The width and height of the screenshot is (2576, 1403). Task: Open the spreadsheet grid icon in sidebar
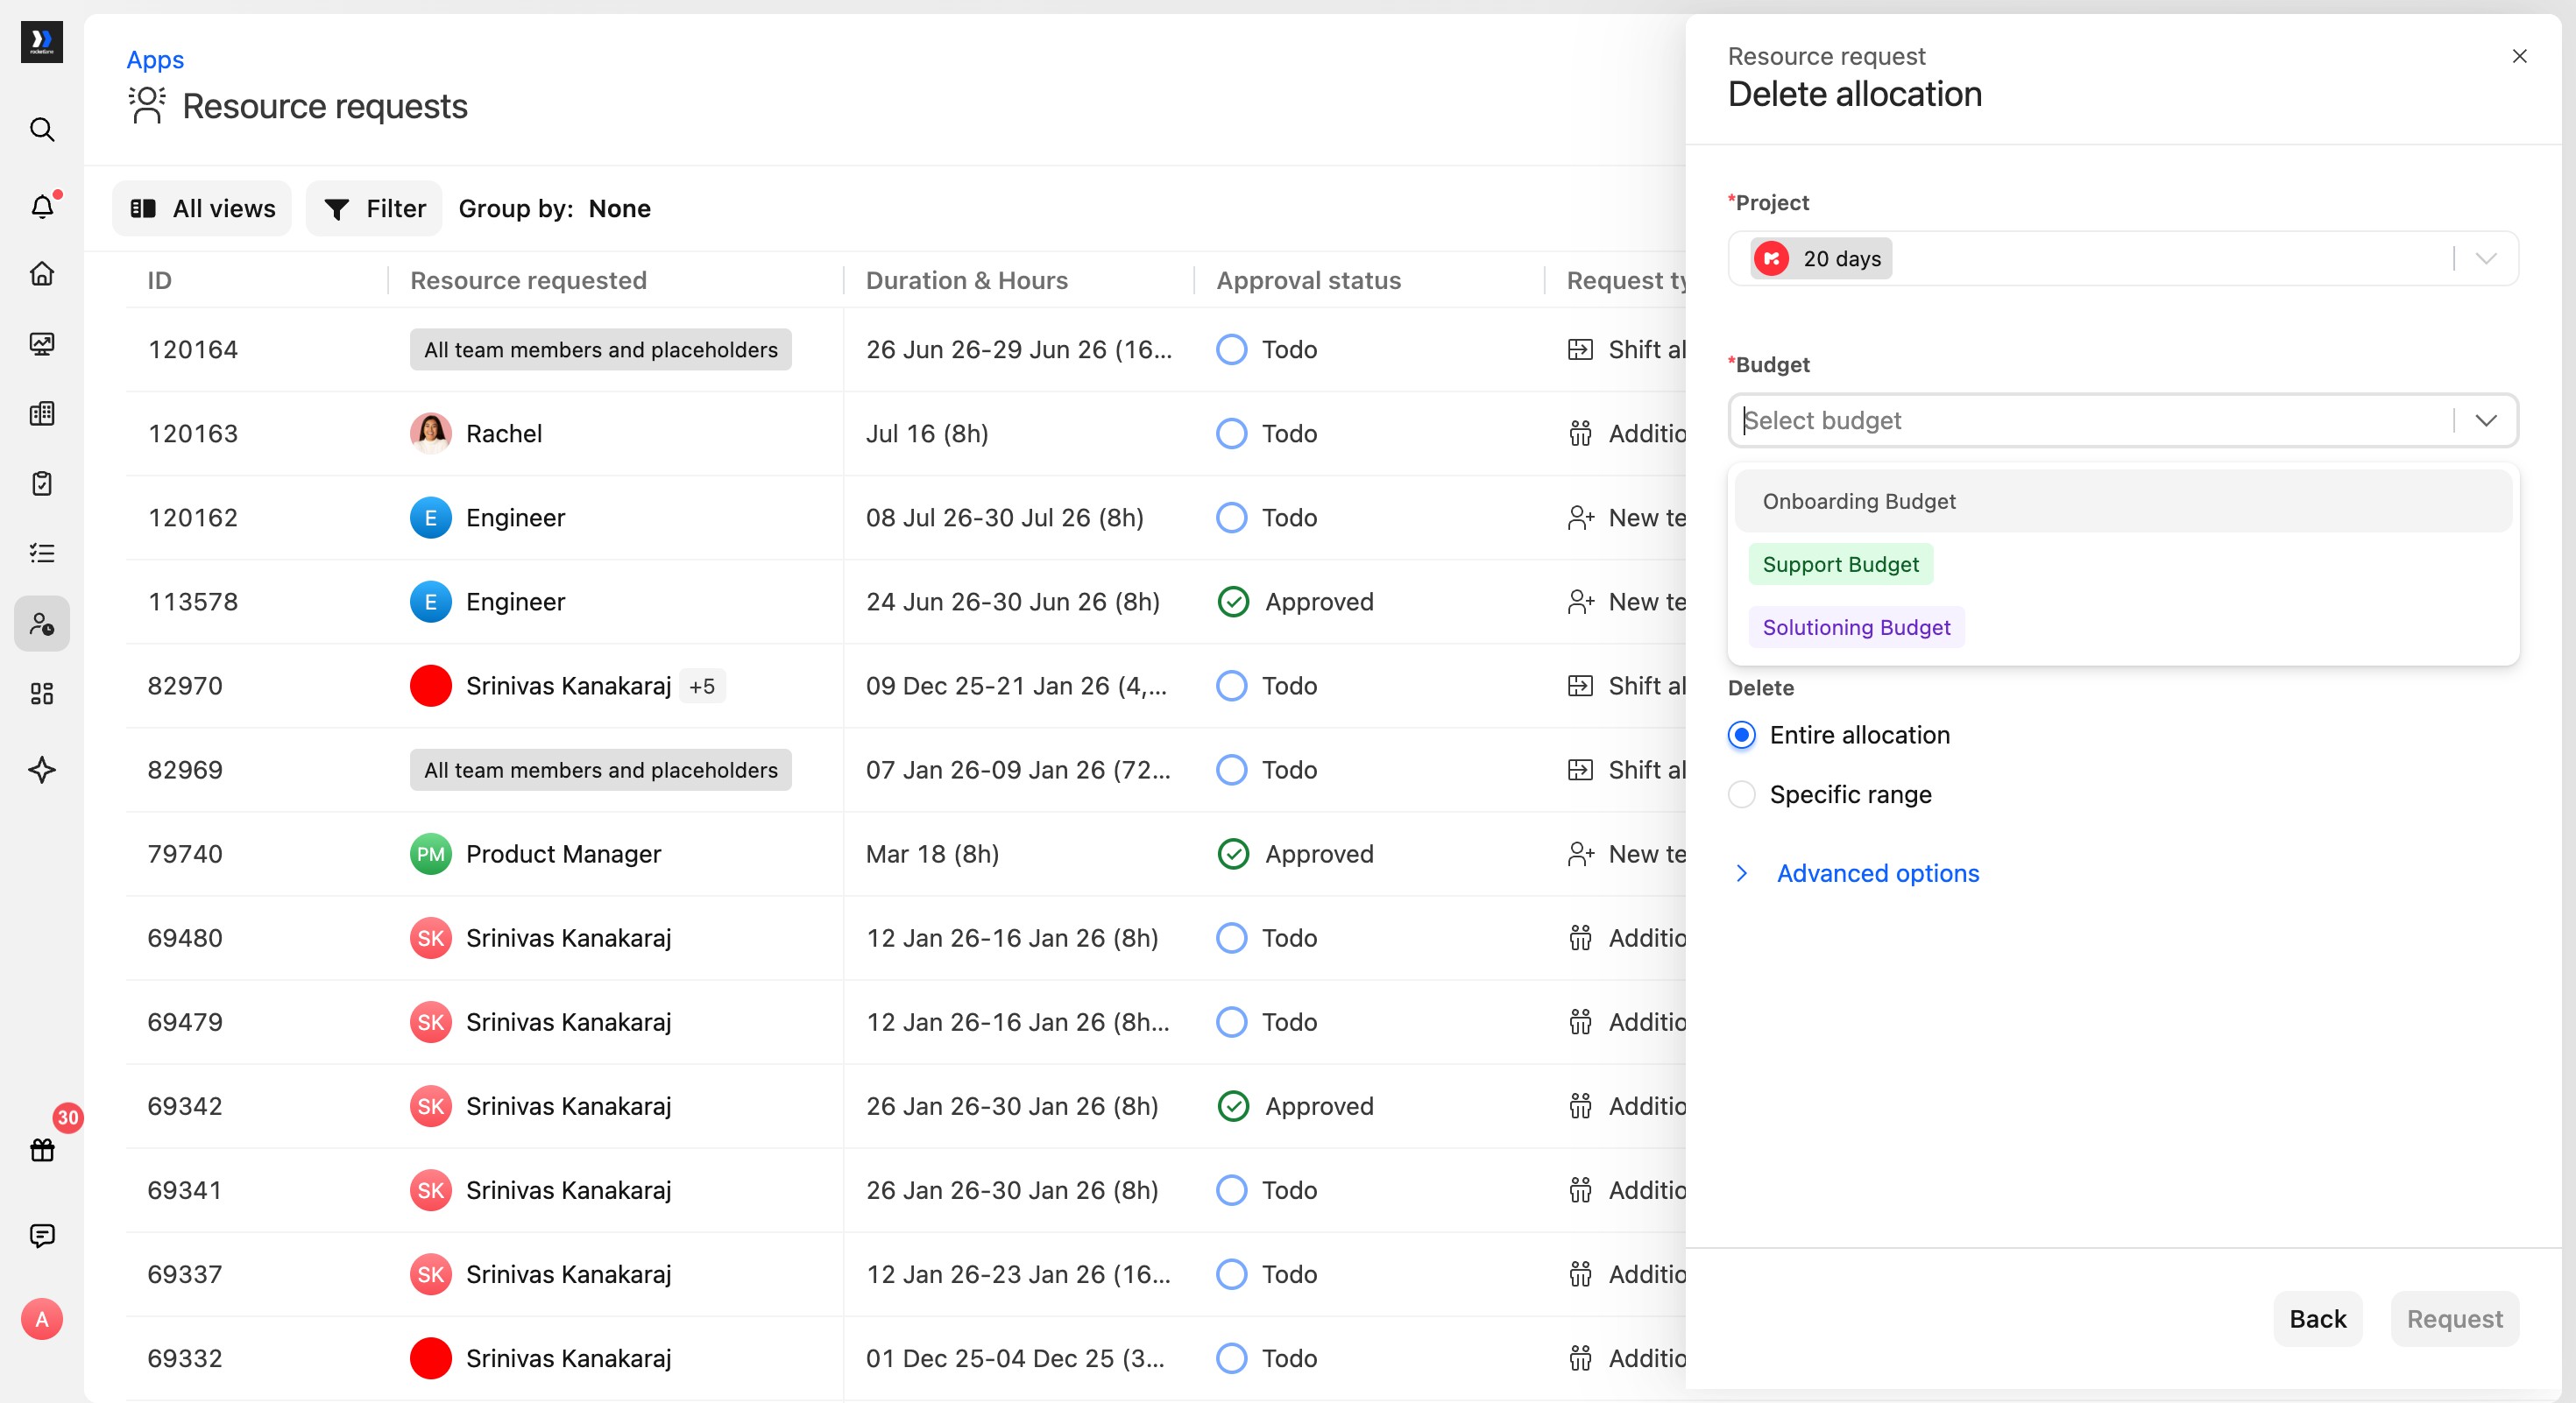point(42,413)
